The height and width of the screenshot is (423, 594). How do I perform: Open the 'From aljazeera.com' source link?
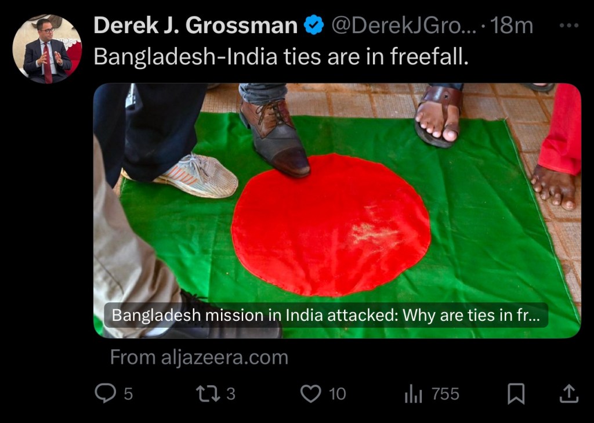click(200, 357)
